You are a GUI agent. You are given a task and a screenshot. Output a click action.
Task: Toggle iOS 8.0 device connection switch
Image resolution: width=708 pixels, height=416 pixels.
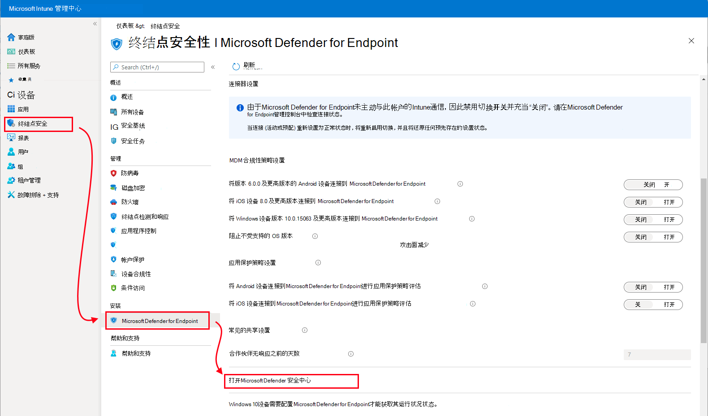(x=653, y=202)
